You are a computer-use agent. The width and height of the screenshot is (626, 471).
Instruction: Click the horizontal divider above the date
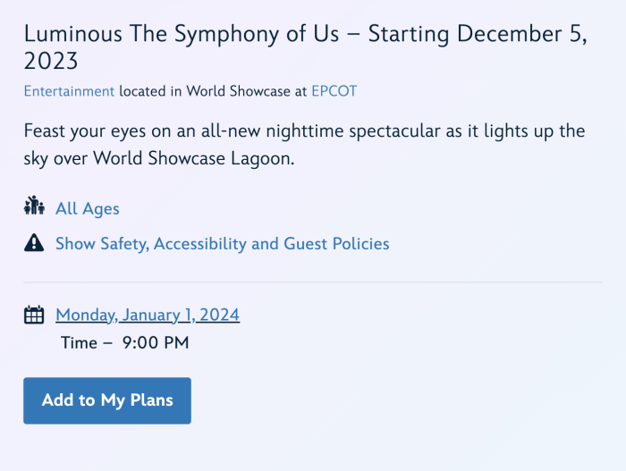point(313,282)
